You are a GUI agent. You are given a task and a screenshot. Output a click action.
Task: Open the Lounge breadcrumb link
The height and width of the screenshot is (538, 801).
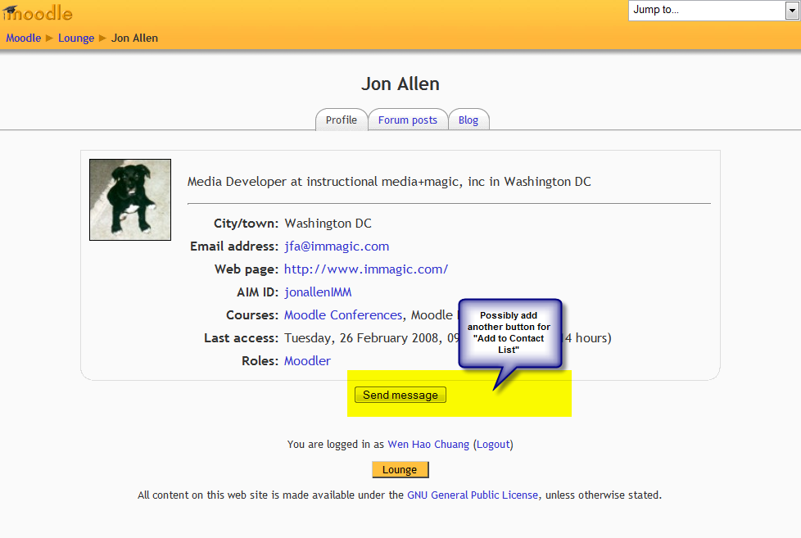76,38
